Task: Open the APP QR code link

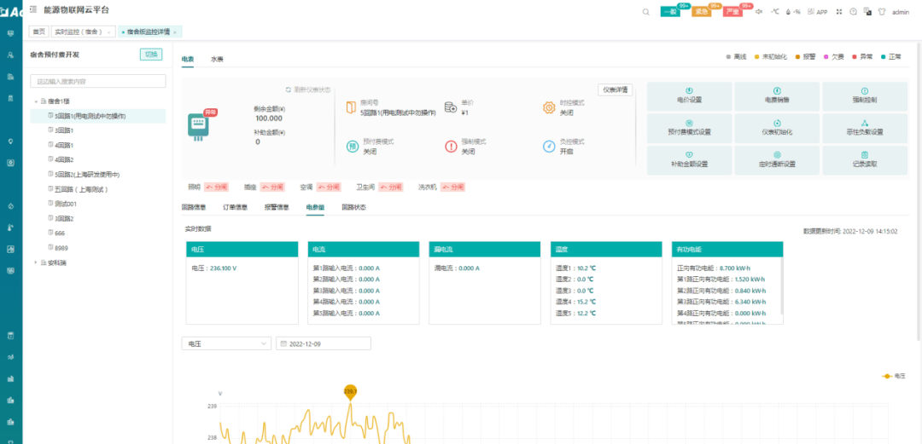Action: 818,12
